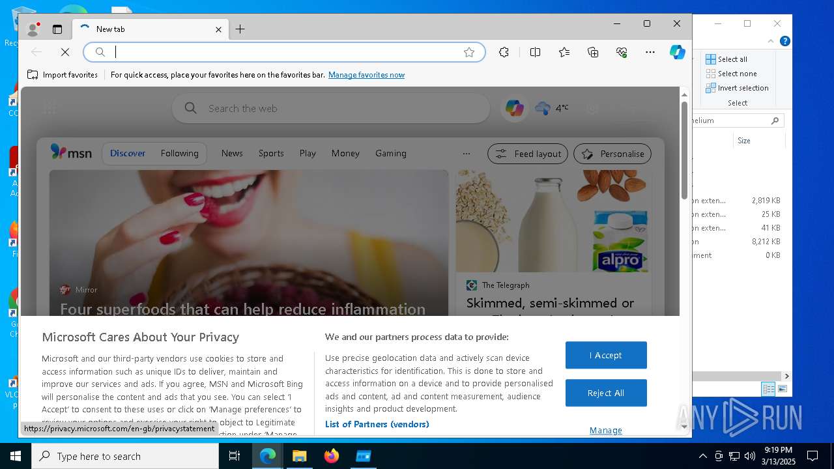Image resolution: width=834 pixels, height=469 pixels.
Task: Select the Discover feed tab
Action: click(128, 153)
